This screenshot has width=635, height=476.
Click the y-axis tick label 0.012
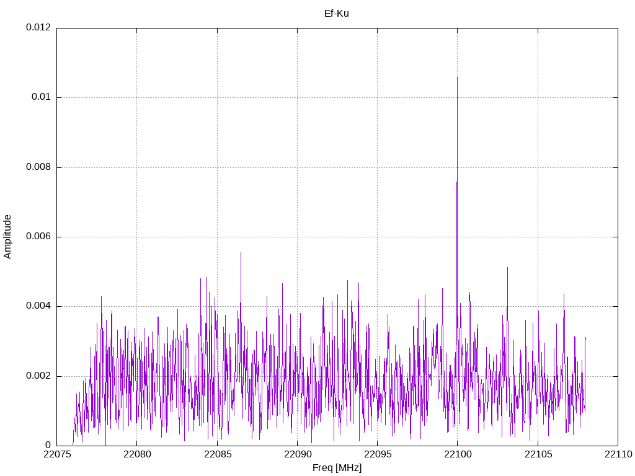coord(38,27)
